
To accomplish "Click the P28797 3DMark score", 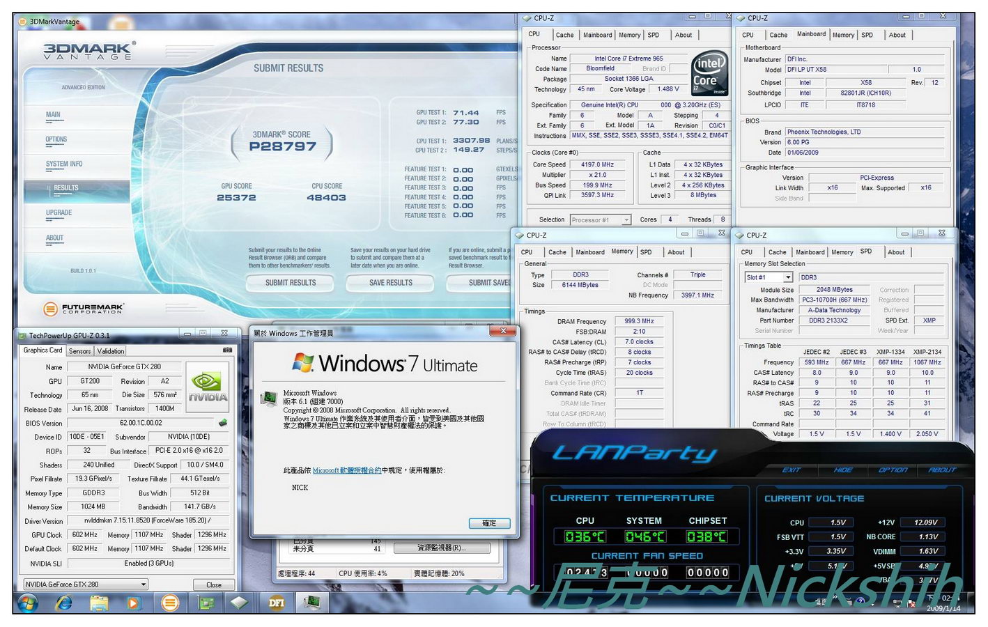I will point(282,146).
